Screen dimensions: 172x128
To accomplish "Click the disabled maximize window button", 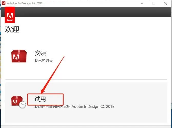I will (x=154, y=3).
